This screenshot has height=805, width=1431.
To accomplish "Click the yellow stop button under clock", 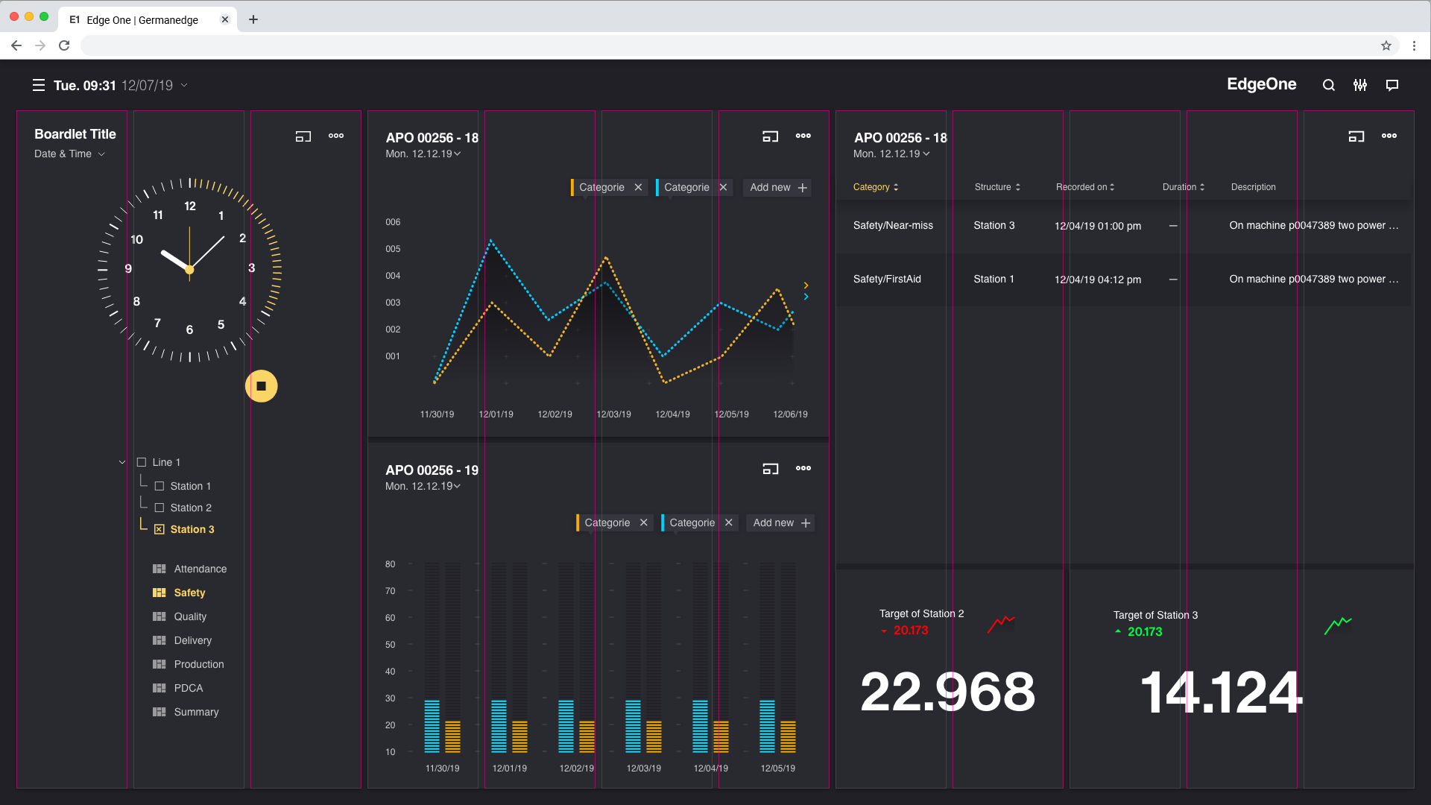I will click(x=261, y=386).
